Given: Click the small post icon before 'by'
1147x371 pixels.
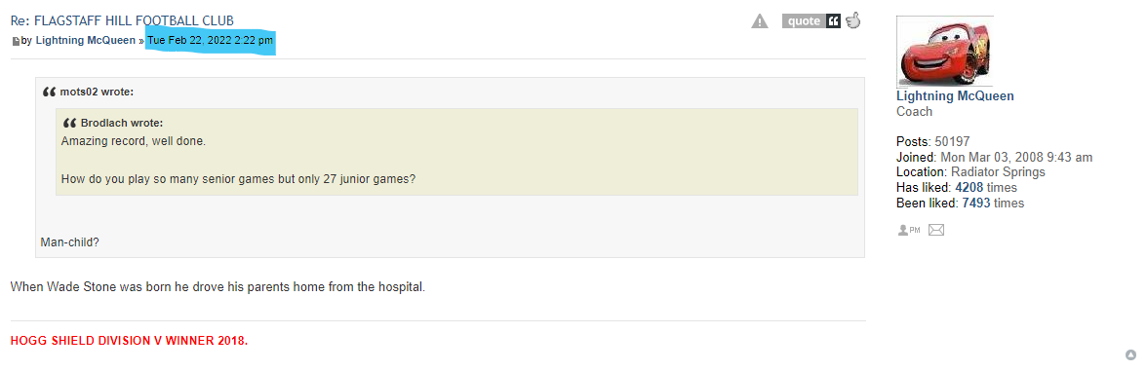Looking at the screenshot, I should point(16,42).
